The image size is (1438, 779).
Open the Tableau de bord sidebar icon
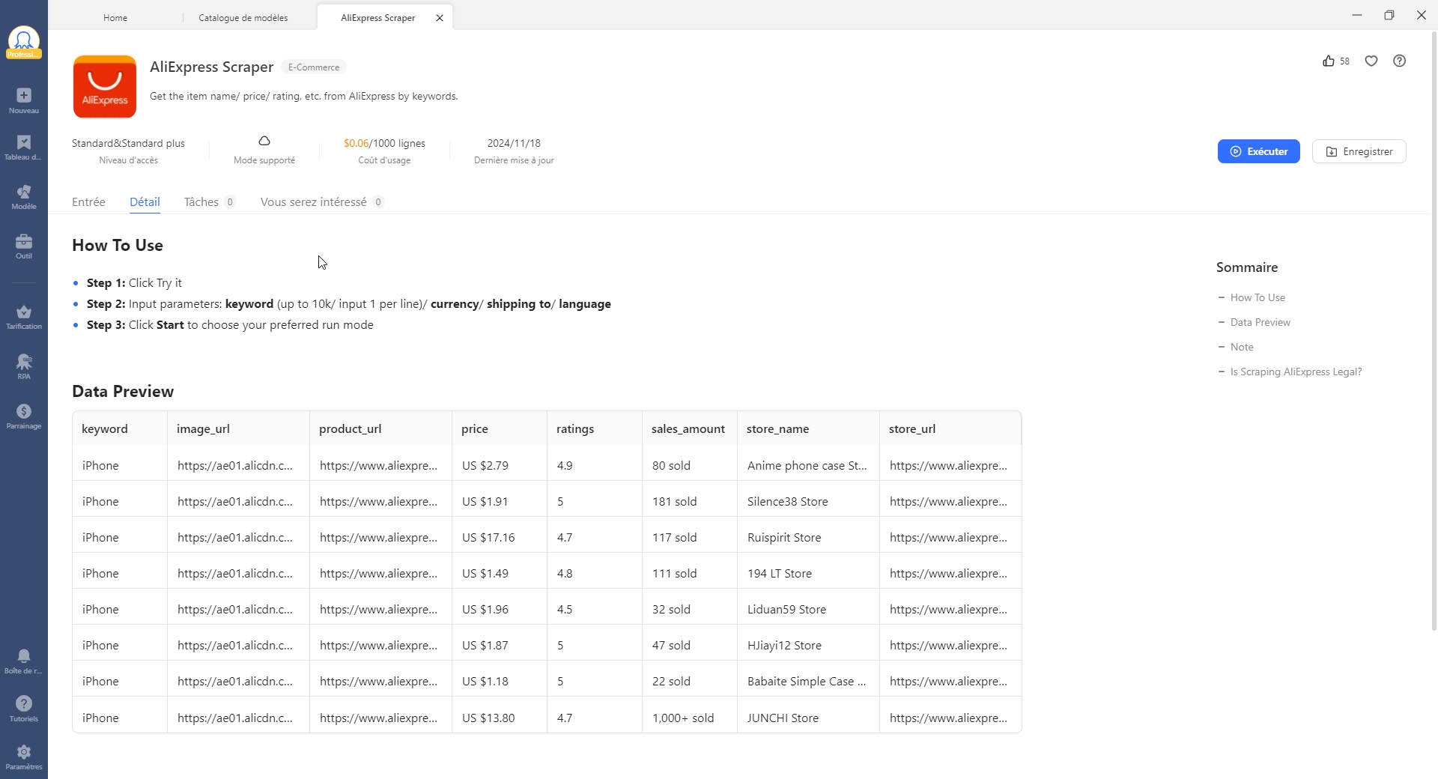coord(24,148)
